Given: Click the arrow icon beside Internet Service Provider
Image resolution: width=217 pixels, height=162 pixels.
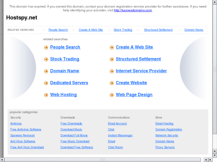Looking at the screenshot, I should pyautogui.click(x=112, y=71).
